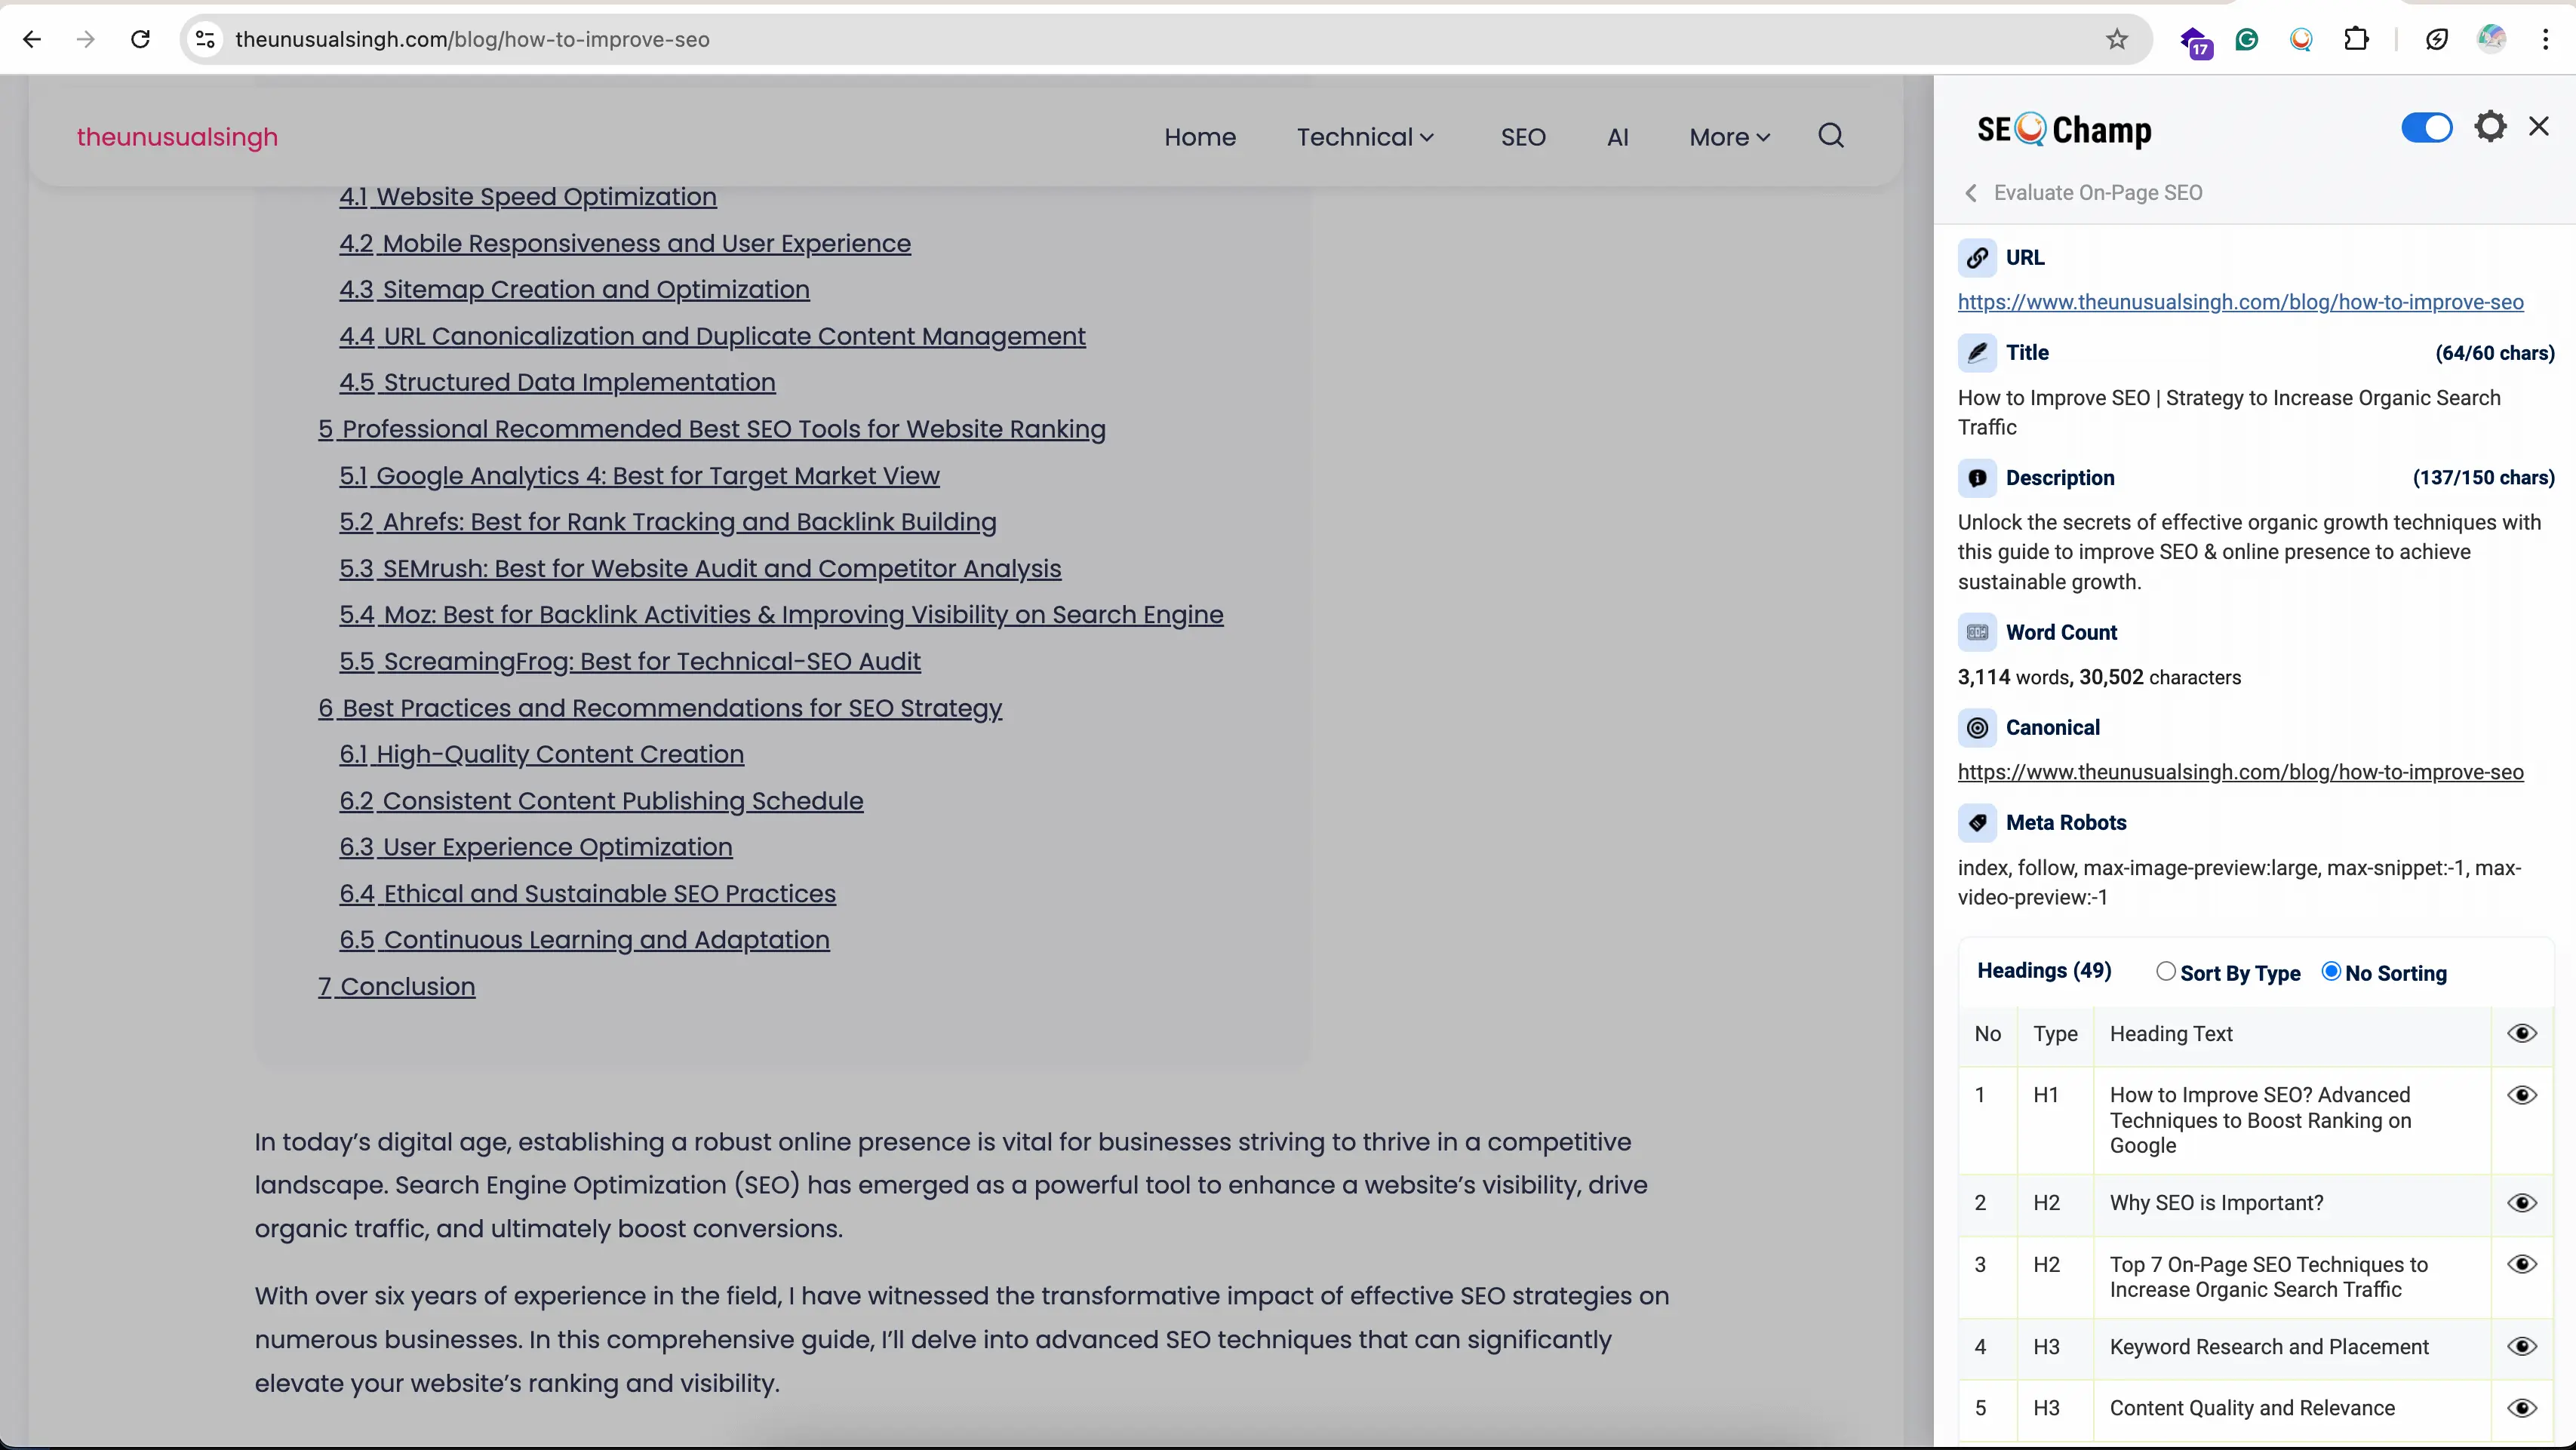The height and width of the screenshot is (1450, 2576).
Task: Jump to 5.2 Ahrefs Rank Tracking section
Action: pyautogui.click(x=667, y=522)
